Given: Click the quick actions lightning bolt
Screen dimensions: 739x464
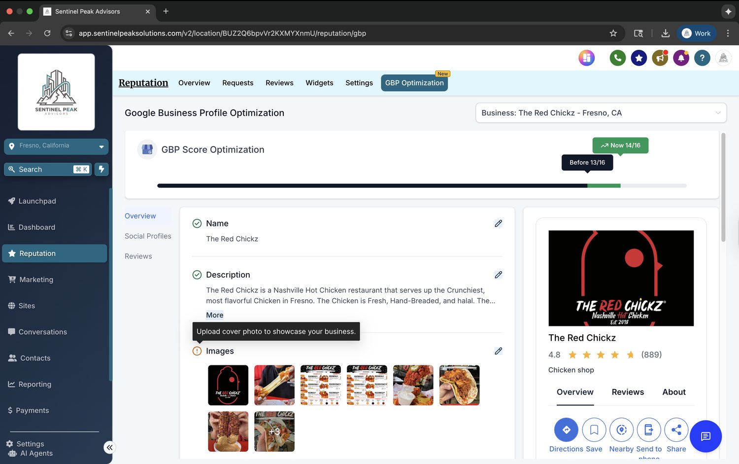Looking at the screenshot, I should [x=101, y=169].
